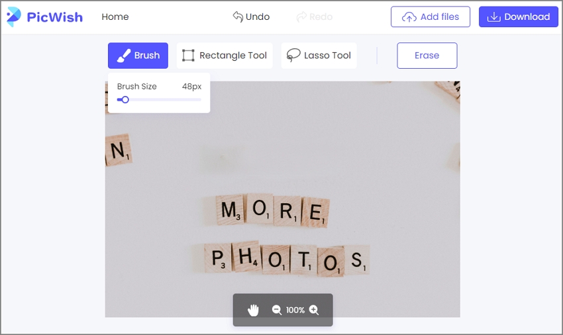Choose the Lasso Tool
The image size is (563, 335).
(319, 56)
